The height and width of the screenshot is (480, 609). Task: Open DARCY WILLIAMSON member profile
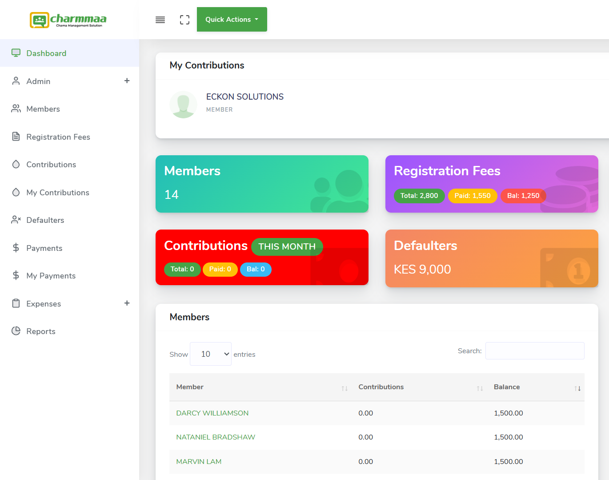click(x=212, y=413)
